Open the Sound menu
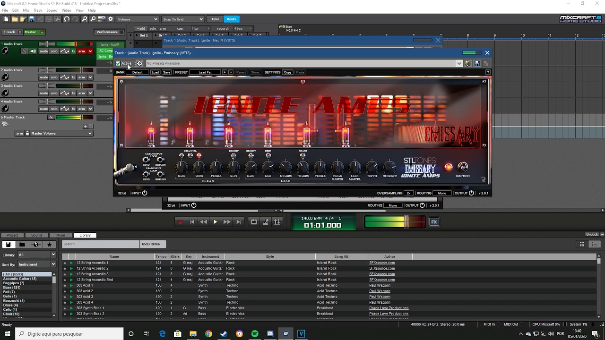605x340 pixels. [52, 10]
